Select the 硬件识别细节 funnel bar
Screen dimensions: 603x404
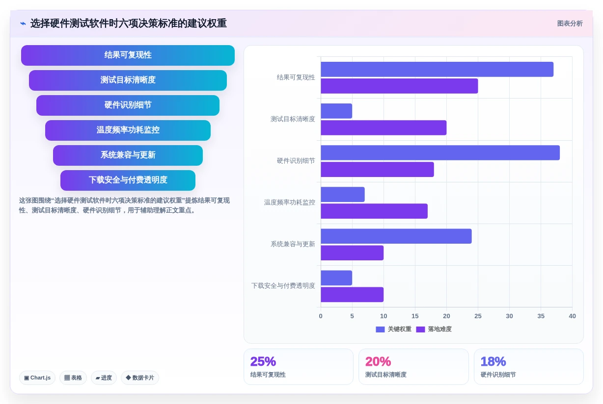pyautogui.click(x=128, y=105)
